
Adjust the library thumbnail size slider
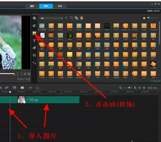click(x=152, y=18)
